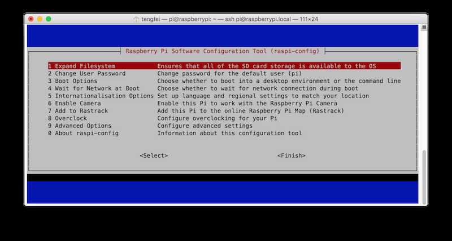
Task: Click the terminal window title text
Action: [x=230, y=19]
